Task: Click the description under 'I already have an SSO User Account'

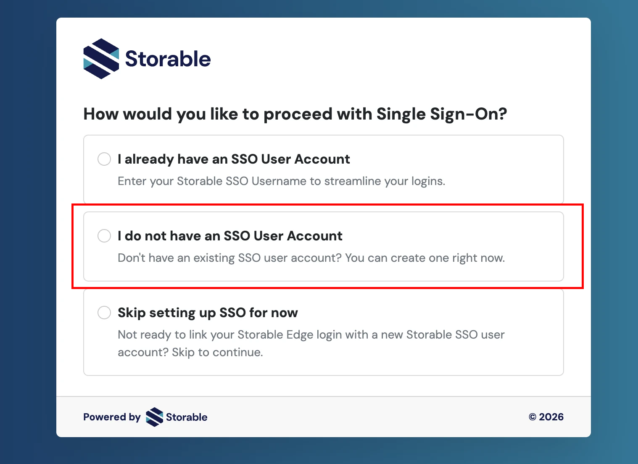Action: (x=281, y=181)
